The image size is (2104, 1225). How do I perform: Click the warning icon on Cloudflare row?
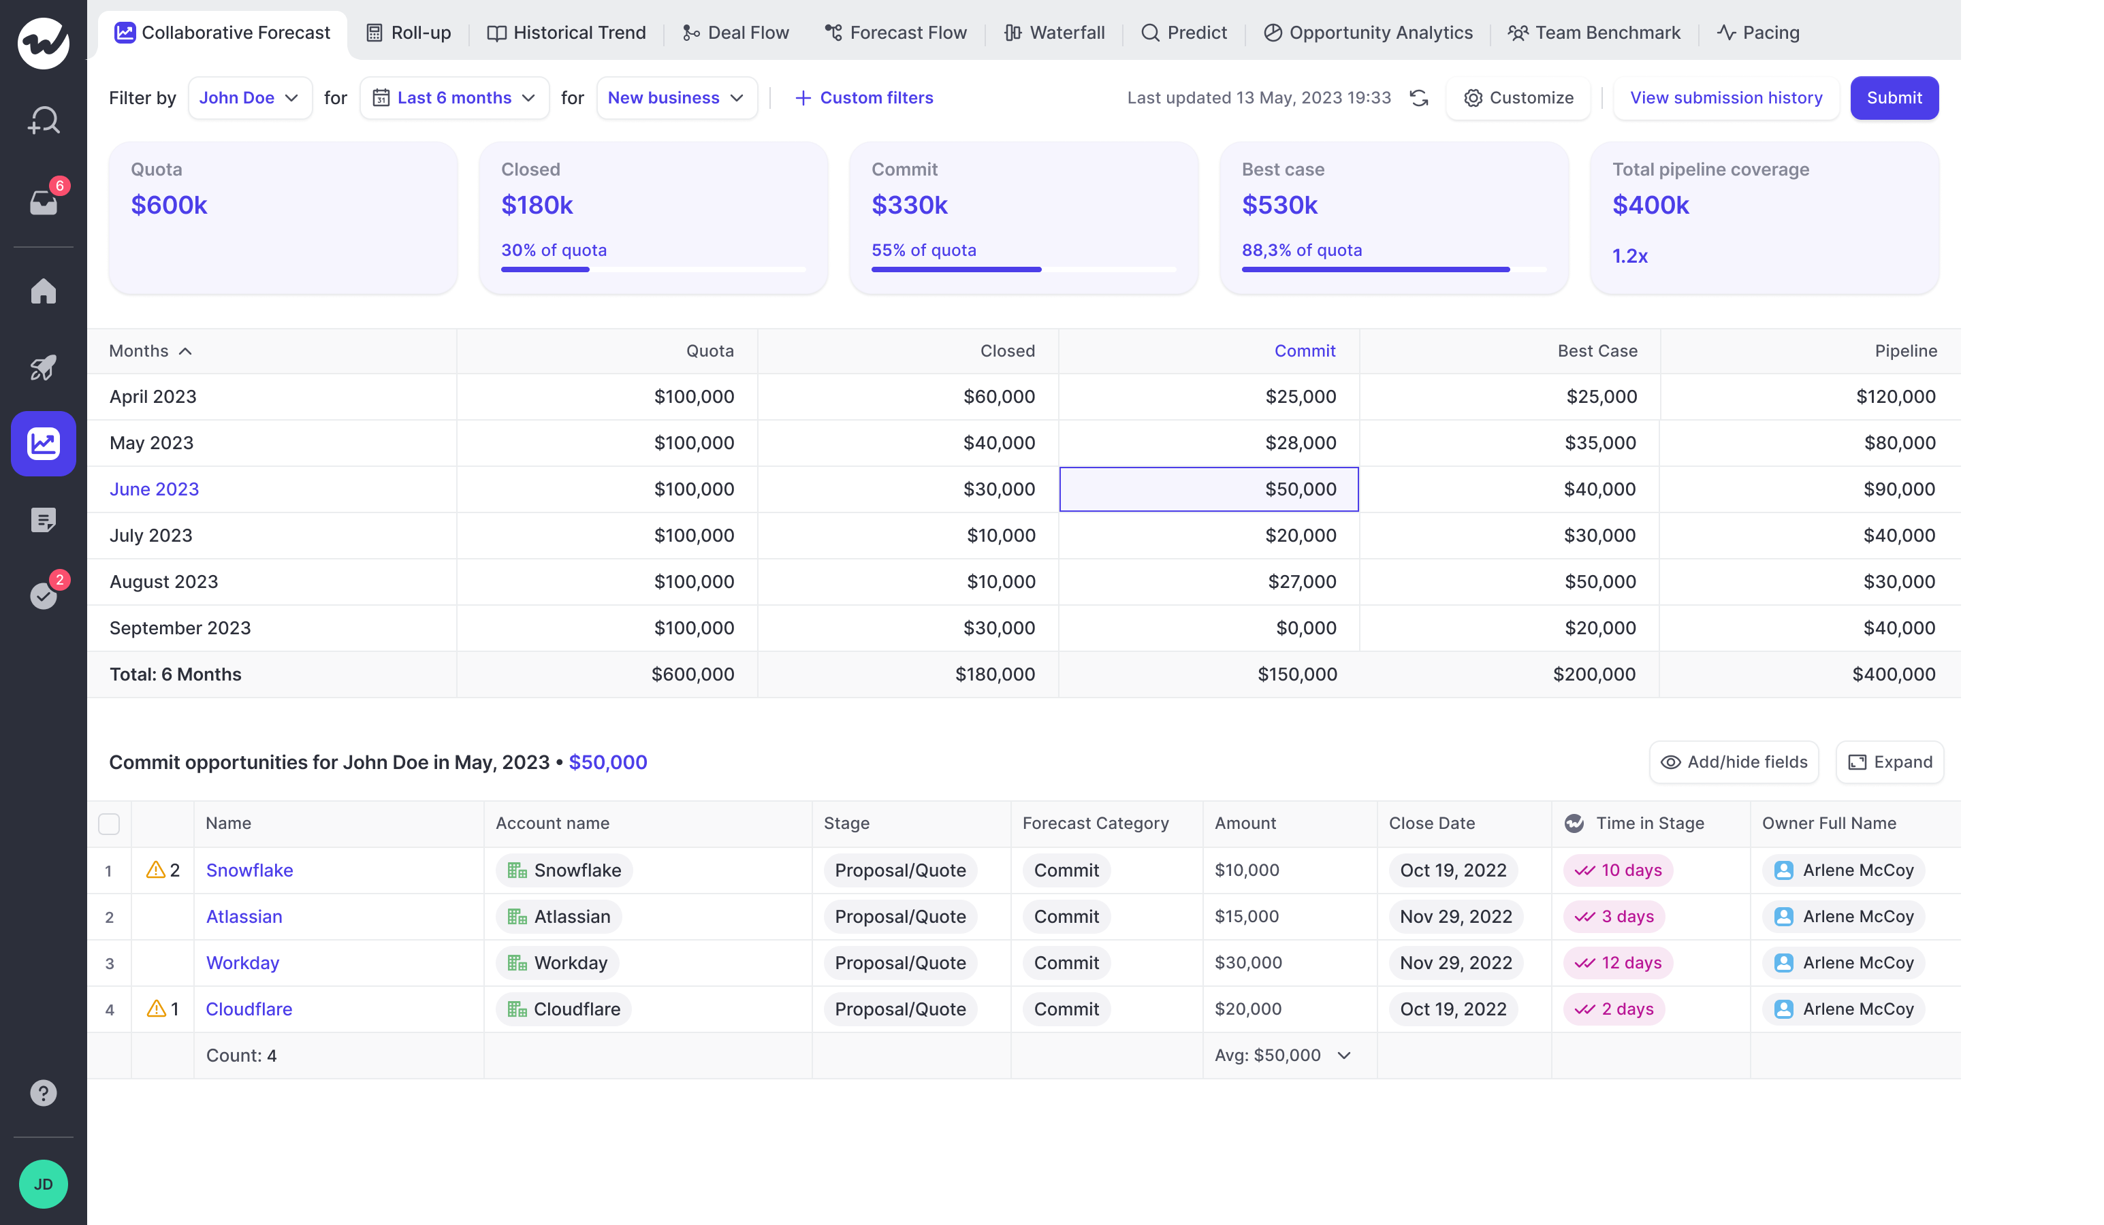[x=155, y=1008]
